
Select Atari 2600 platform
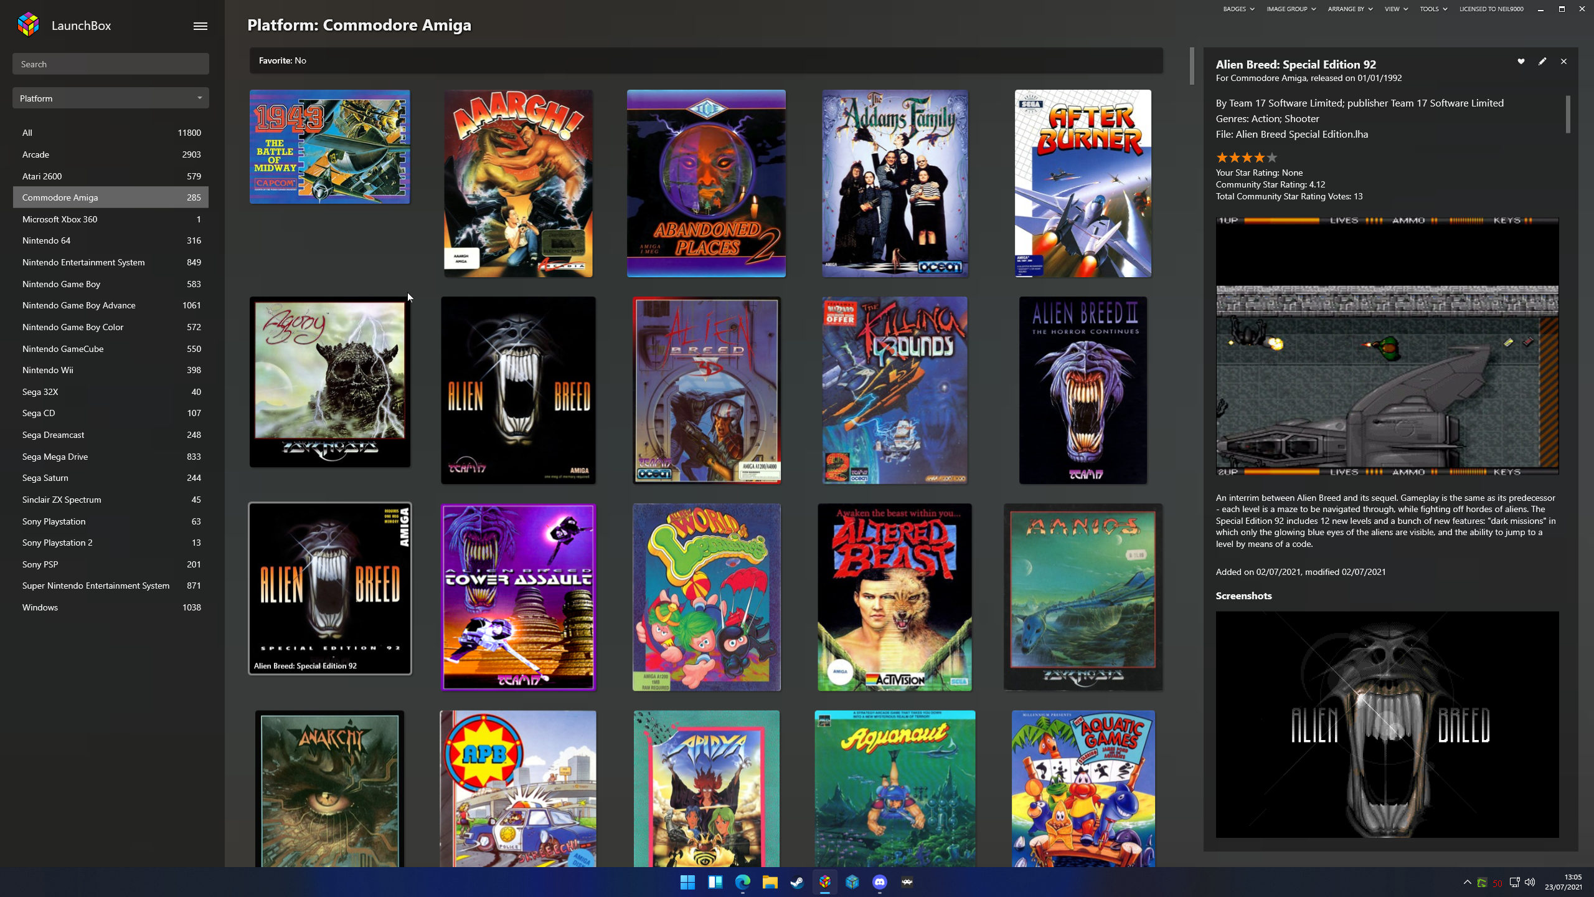(x=111, y=176)
